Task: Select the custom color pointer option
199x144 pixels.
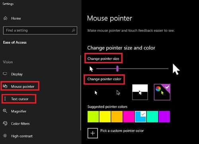Action: [162, 92]
